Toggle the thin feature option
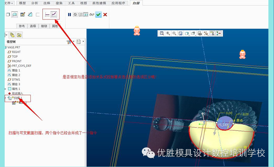This screenshot has width=274, height=167. click(x=38, y=15)
